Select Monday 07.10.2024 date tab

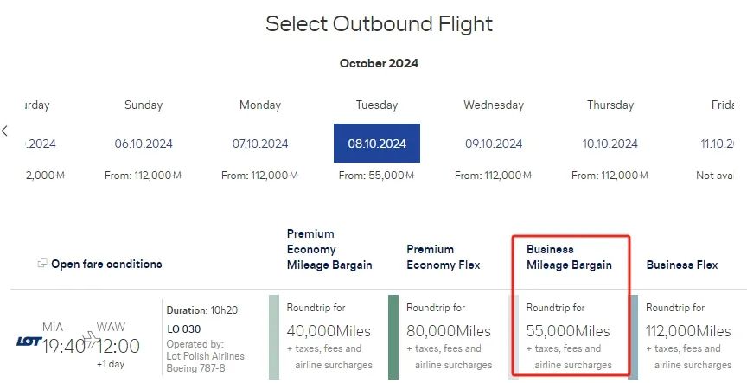(x=260, y=142)
